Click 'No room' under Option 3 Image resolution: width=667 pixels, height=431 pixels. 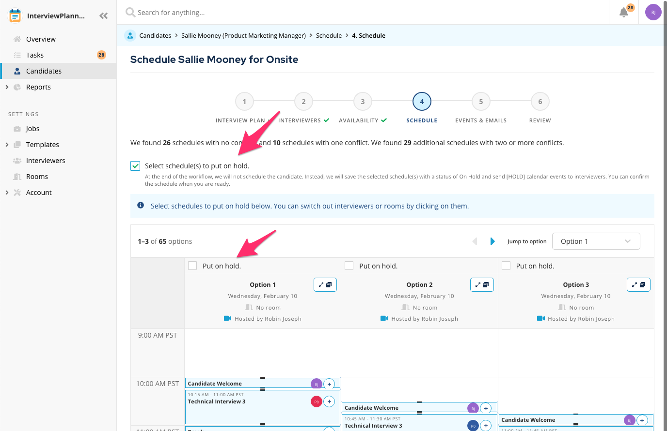[582, 308]
